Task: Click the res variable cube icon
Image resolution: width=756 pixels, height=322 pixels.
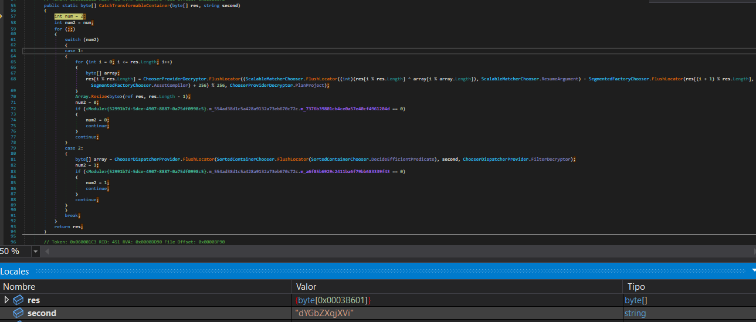Action: point(18,300)
